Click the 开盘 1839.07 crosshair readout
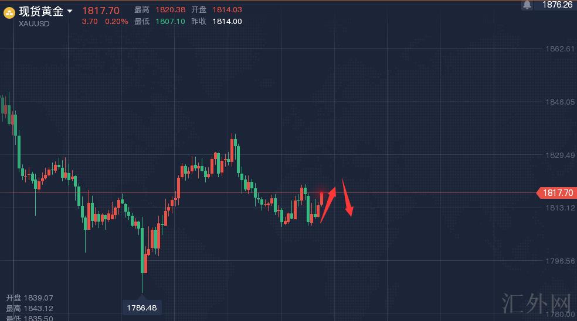577x321 pixels. point(29,298)
